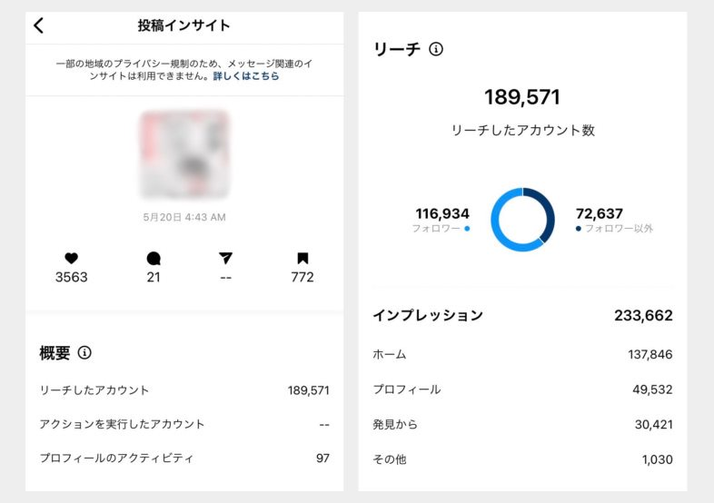Select the 発見から impressions row
Screen dimensions: 714x503
pos(522,424)
